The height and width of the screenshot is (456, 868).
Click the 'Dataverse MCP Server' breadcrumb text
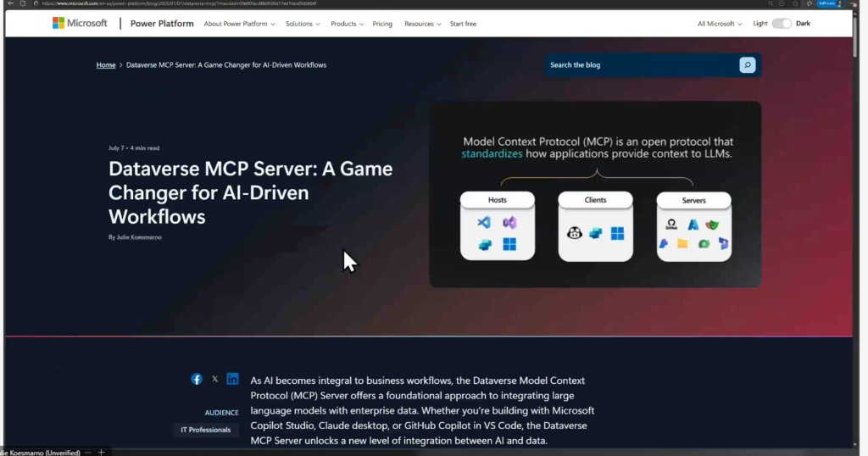225,64
